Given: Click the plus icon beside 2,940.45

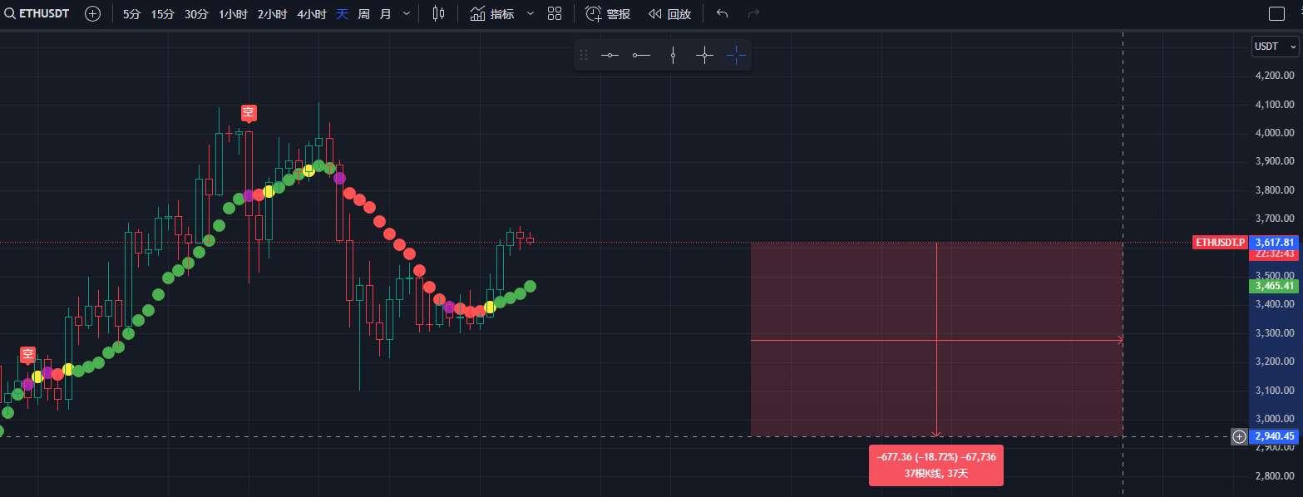Looking at the screenshot, I should click(1239, 436).
